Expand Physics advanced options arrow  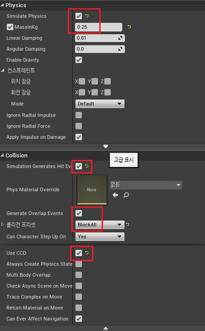(106, 146)
